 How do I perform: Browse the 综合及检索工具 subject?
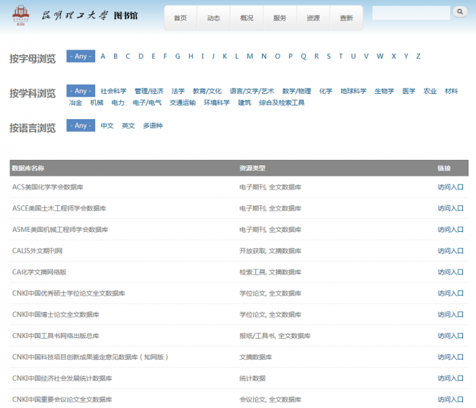(282, 103)
